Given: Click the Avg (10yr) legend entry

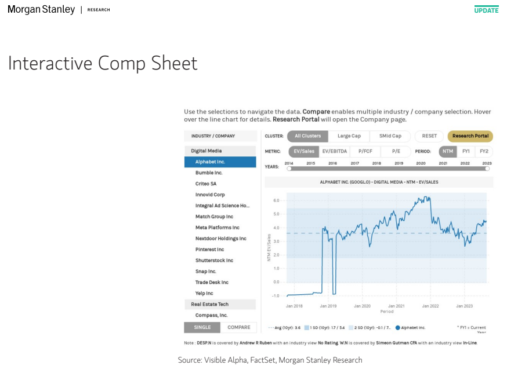Looking at the screenshot, I should (285, 328).
